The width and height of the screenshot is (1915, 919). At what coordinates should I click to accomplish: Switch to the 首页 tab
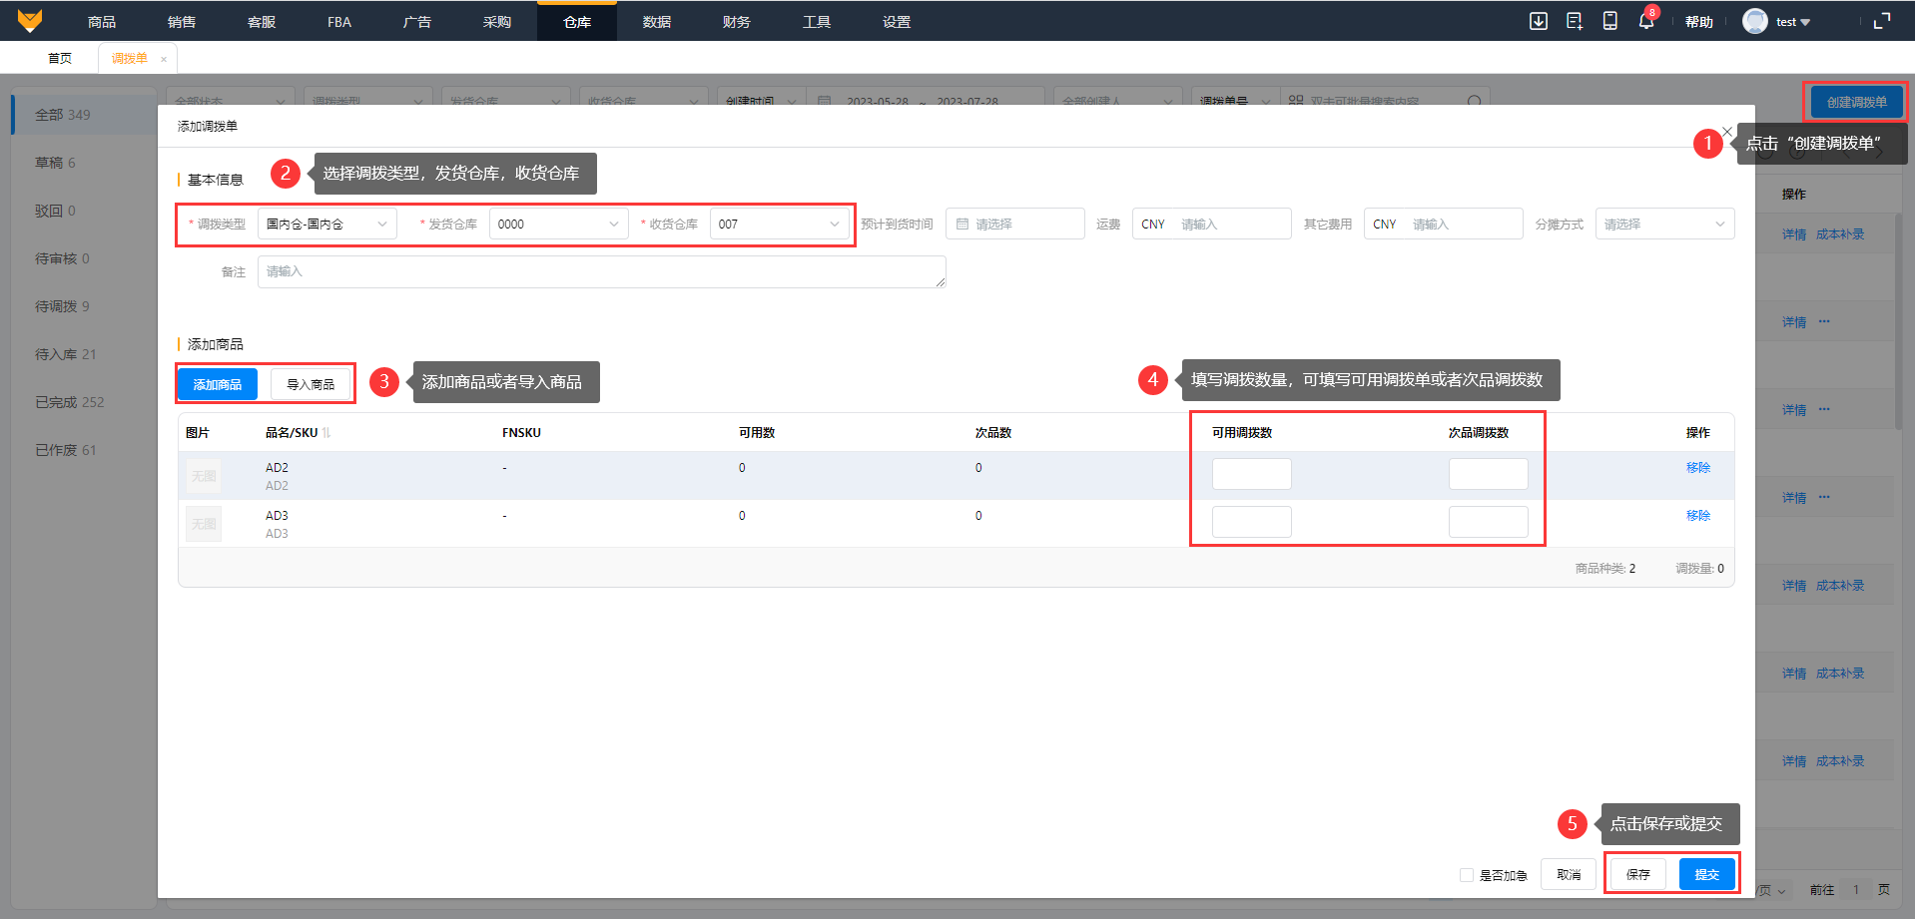click(60, 58)
